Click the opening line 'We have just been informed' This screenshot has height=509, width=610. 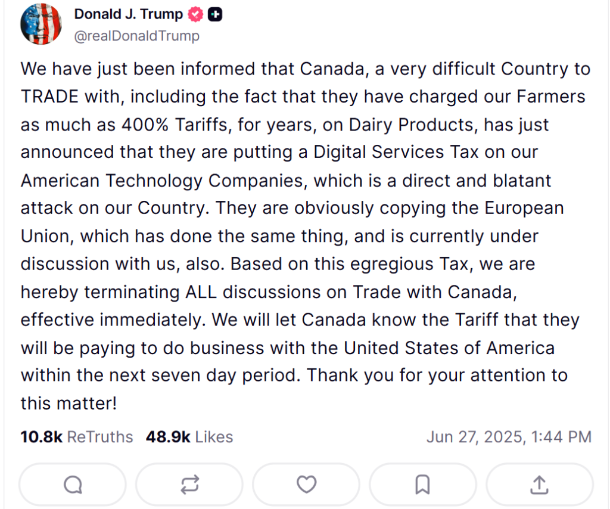tap(138, 69)
